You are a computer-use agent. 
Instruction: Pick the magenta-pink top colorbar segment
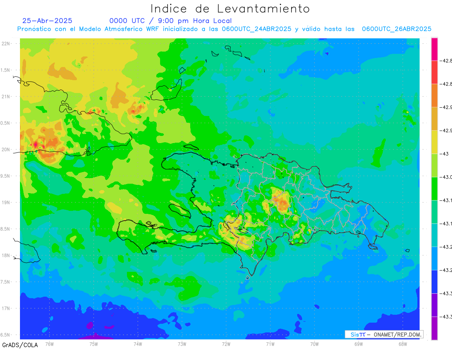click(434, 49)
